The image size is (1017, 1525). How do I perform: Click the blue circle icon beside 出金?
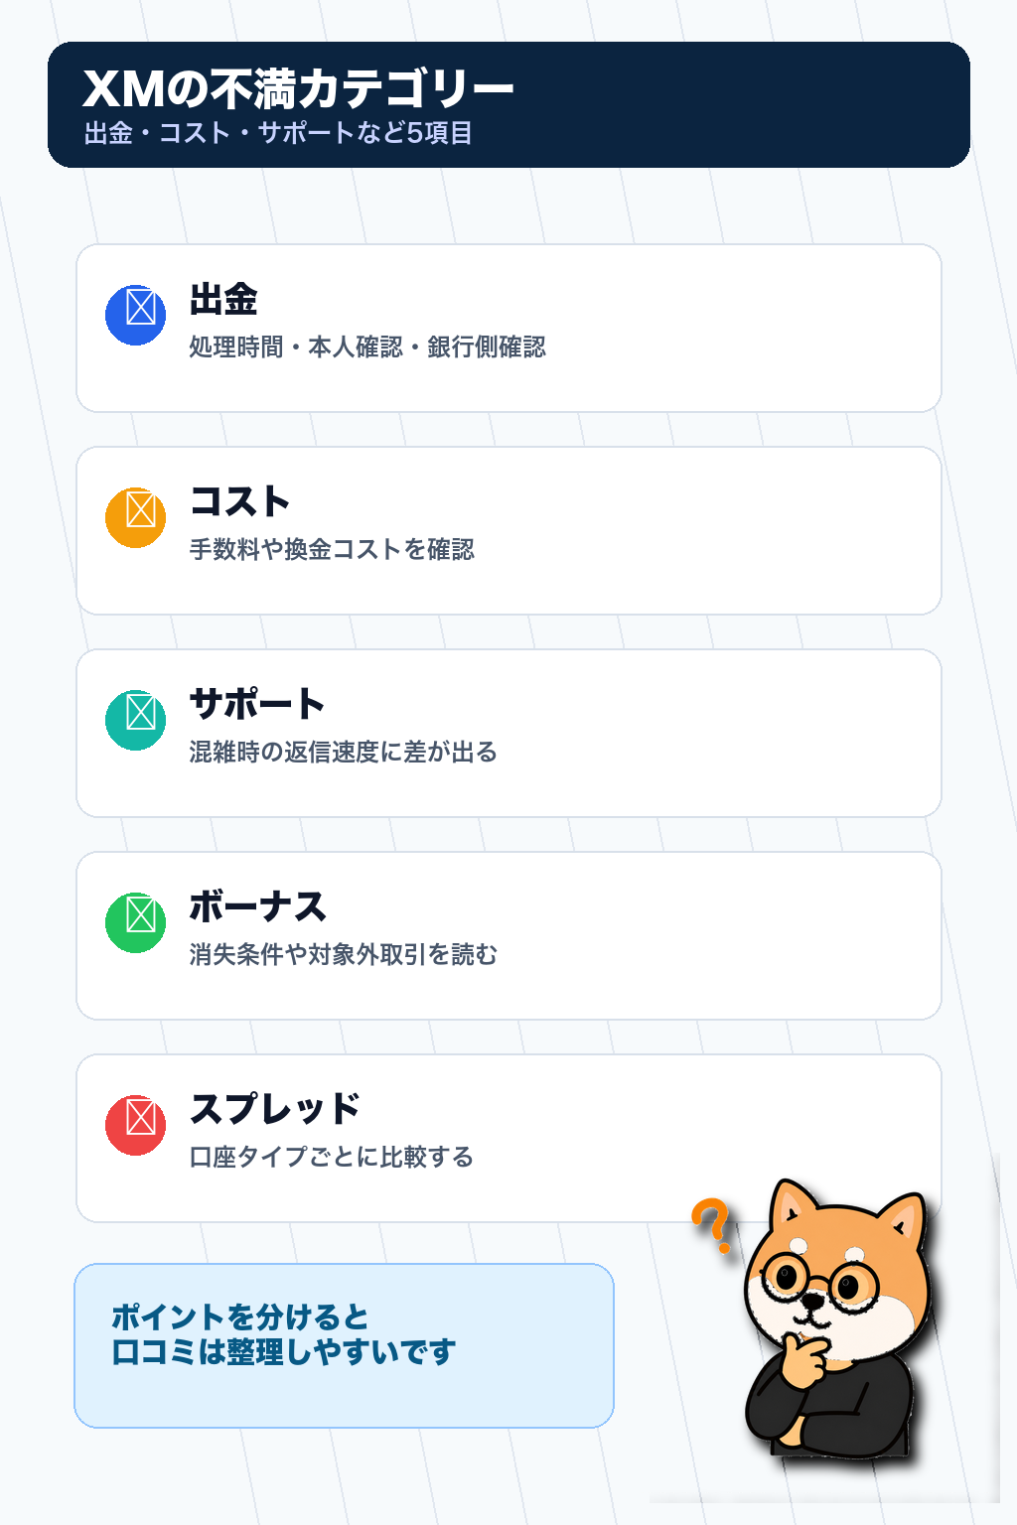pyautogui.click(x=135, y=315)
